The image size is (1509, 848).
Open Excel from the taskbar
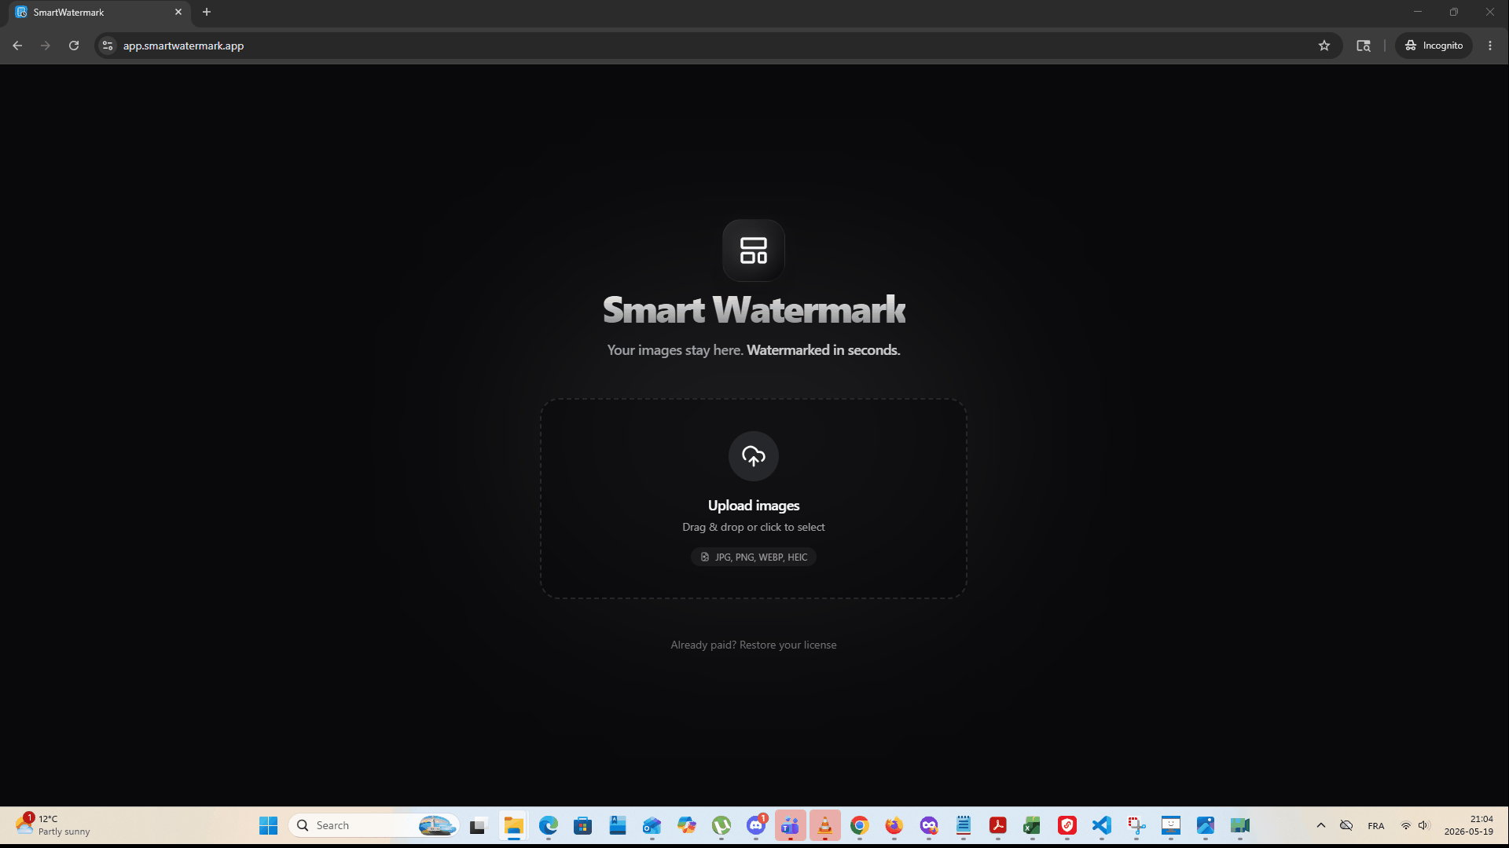(1033, 826)
